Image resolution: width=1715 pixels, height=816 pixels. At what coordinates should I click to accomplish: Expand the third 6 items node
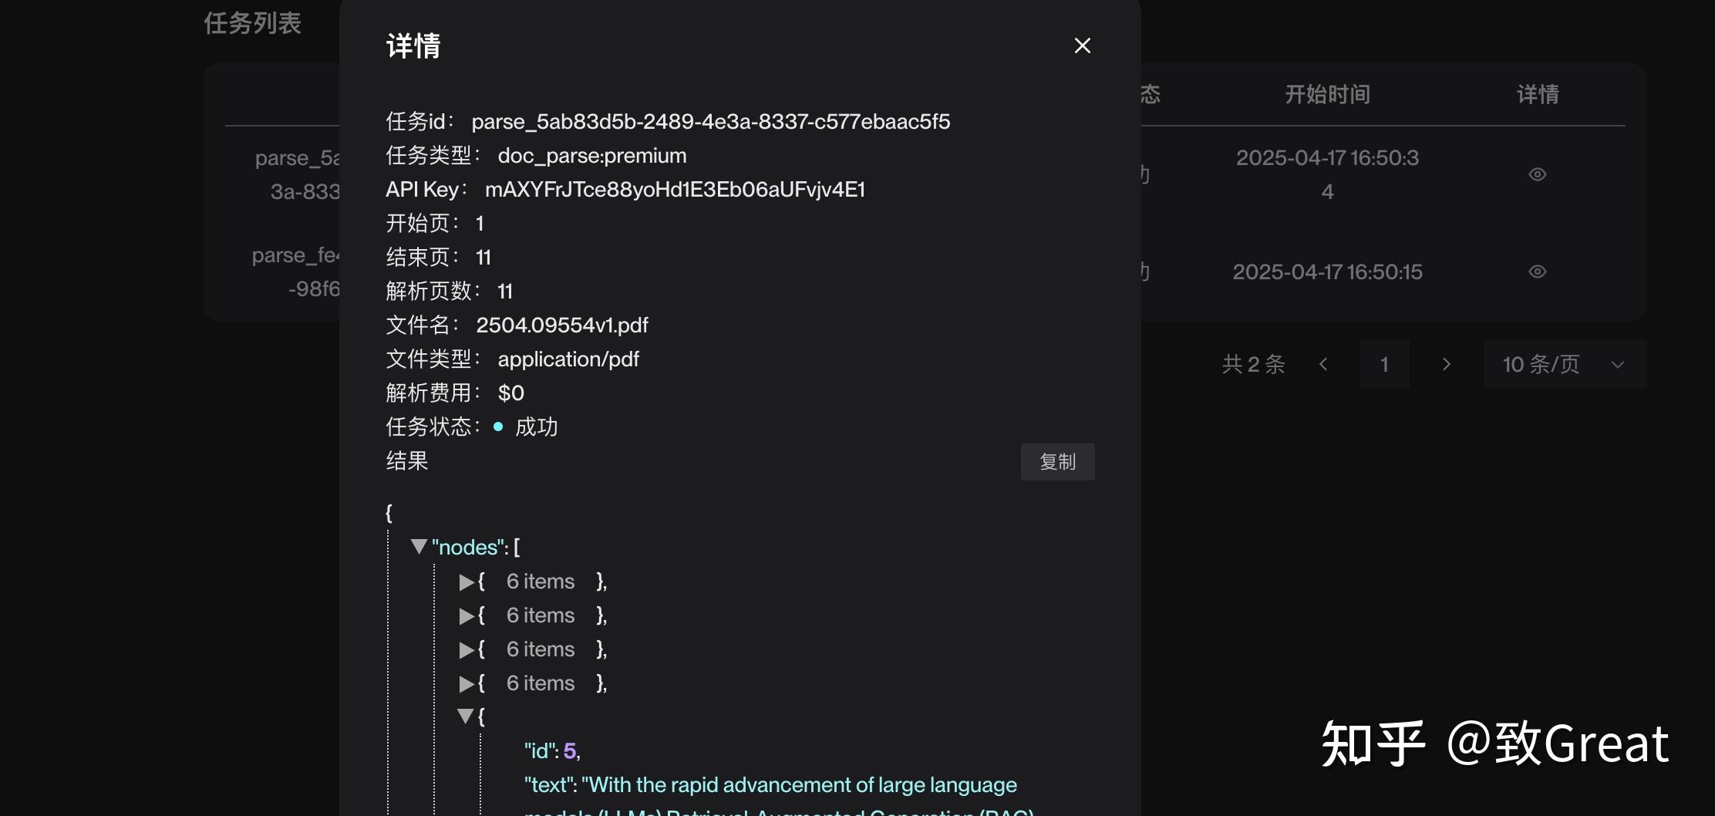[467, 650]
